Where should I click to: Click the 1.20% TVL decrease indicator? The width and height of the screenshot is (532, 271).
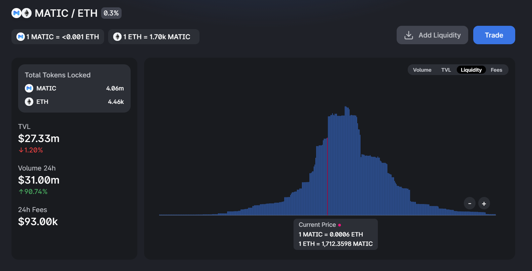pos(31,150)
